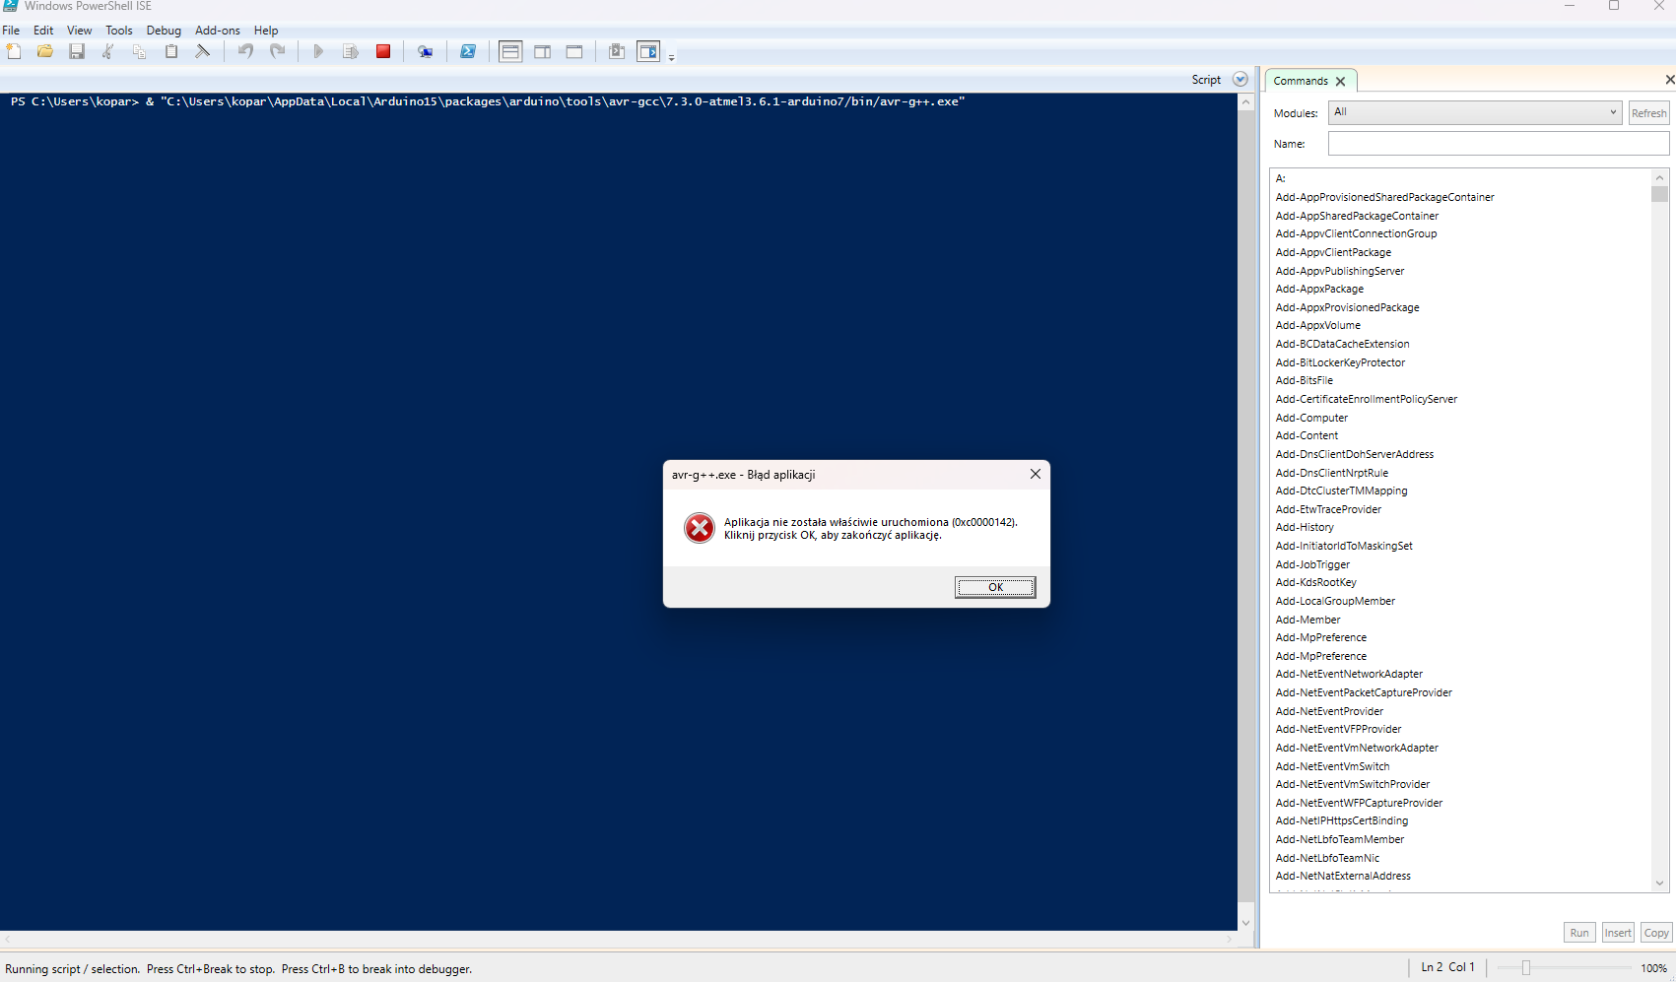The image size is (1676, 982).
Task: Toggle Show Script Pane Maximized layout
Action: click(574, 51)
